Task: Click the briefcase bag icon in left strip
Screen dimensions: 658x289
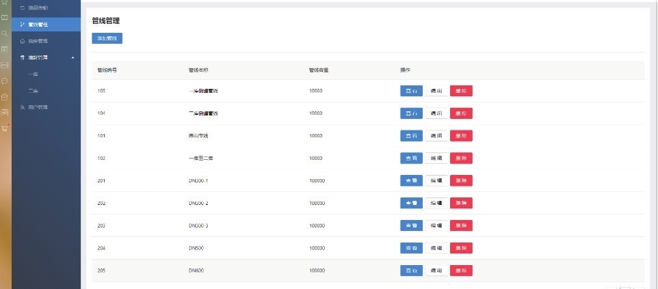Action: coord(5,96)
